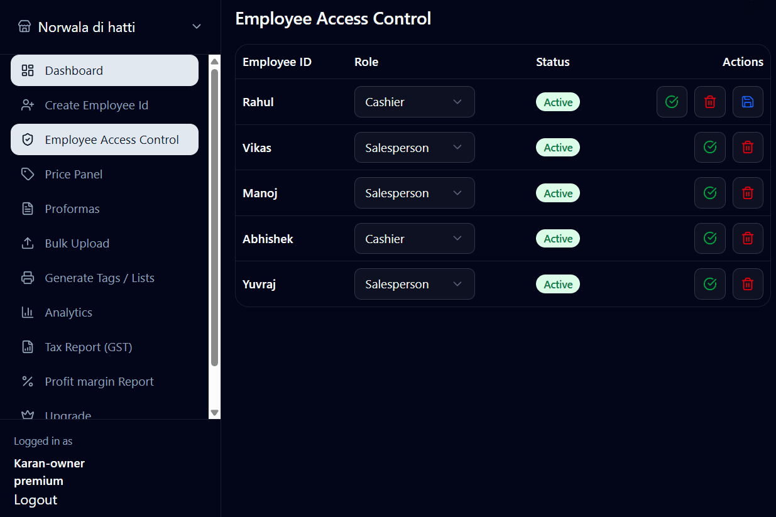The image size is (776, 517).
Task: View the Analytics panel
Action: (68, 312)
